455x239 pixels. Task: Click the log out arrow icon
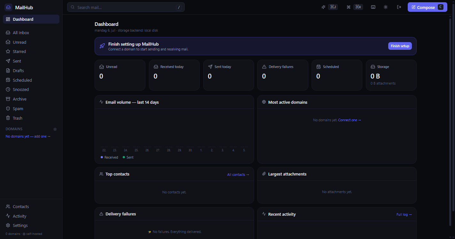(x=399, y=7)
